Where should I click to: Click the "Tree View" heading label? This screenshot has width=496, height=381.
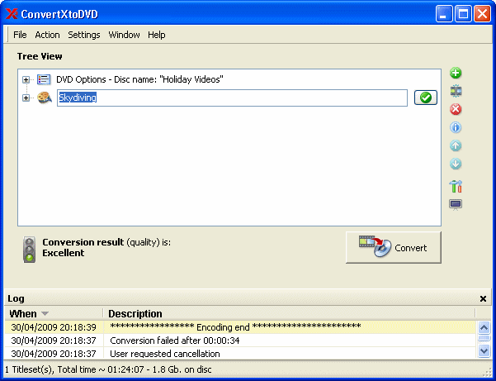[40, 56]
